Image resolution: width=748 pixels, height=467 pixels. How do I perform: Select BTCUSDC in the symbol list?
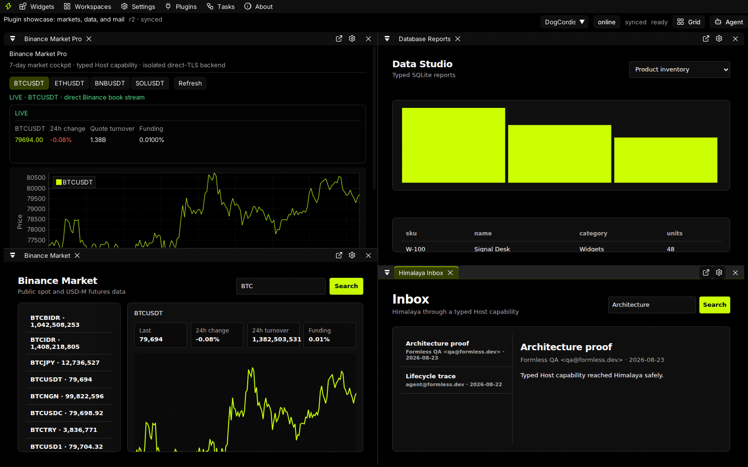point(69,413)
